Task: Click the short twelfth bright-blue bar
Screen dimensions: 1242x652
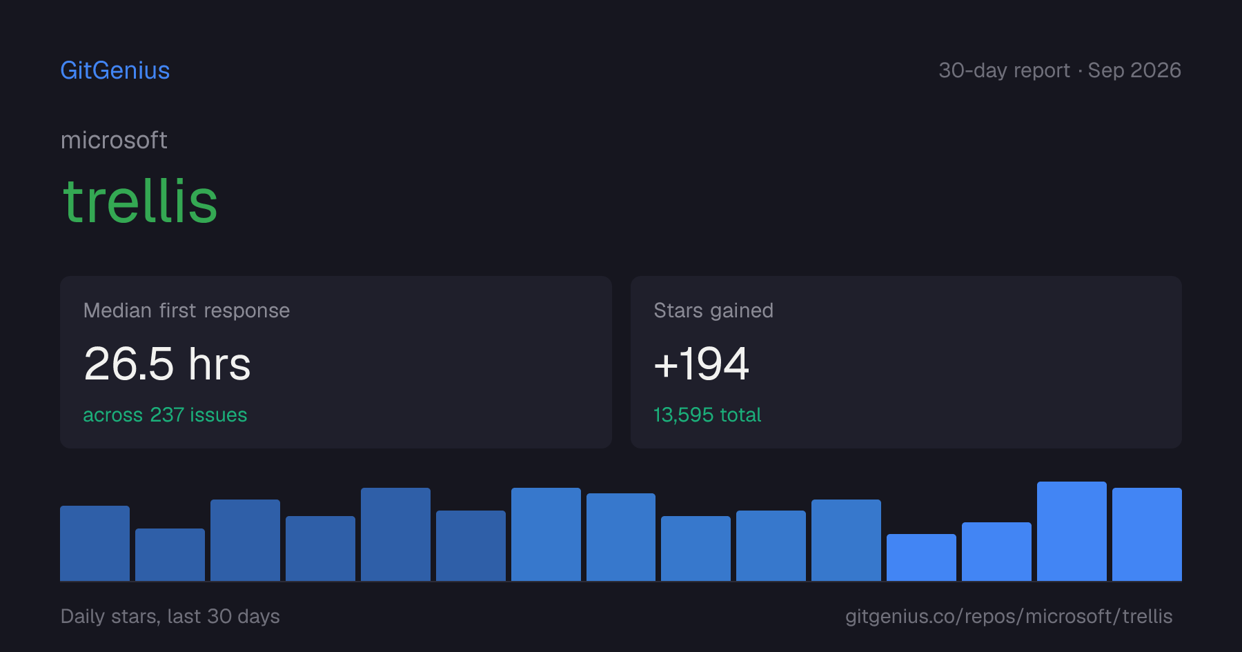Action: pyautogui.click(x=921, y=557)
